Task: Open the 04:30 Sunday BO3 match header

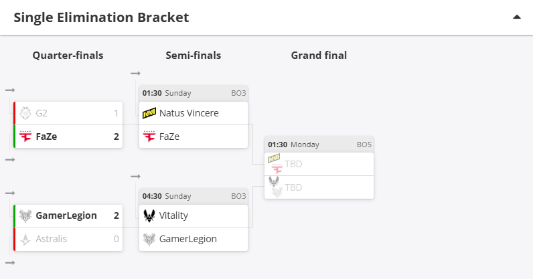Action: [194, 196]
